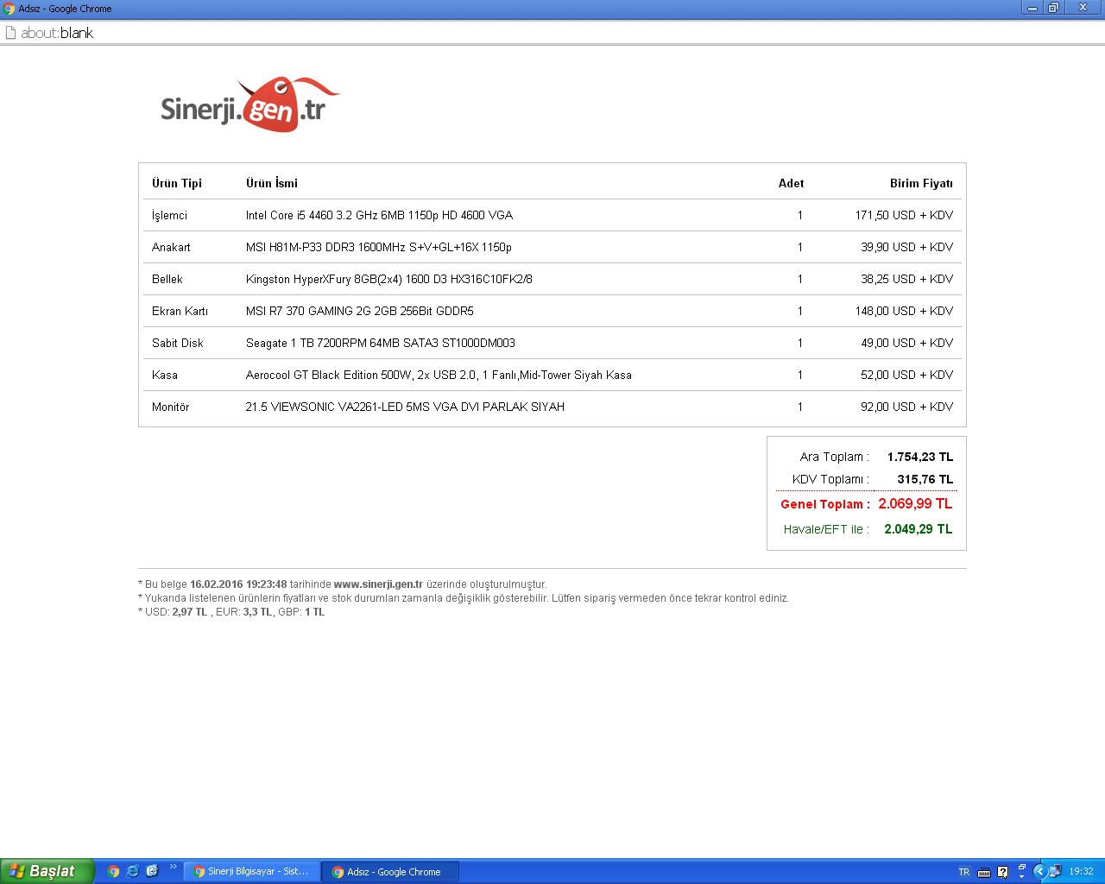The image size is (1105, 884).
Task: Click the Genel Toplam value 2.069,99 TL
Action: (915, 503)
